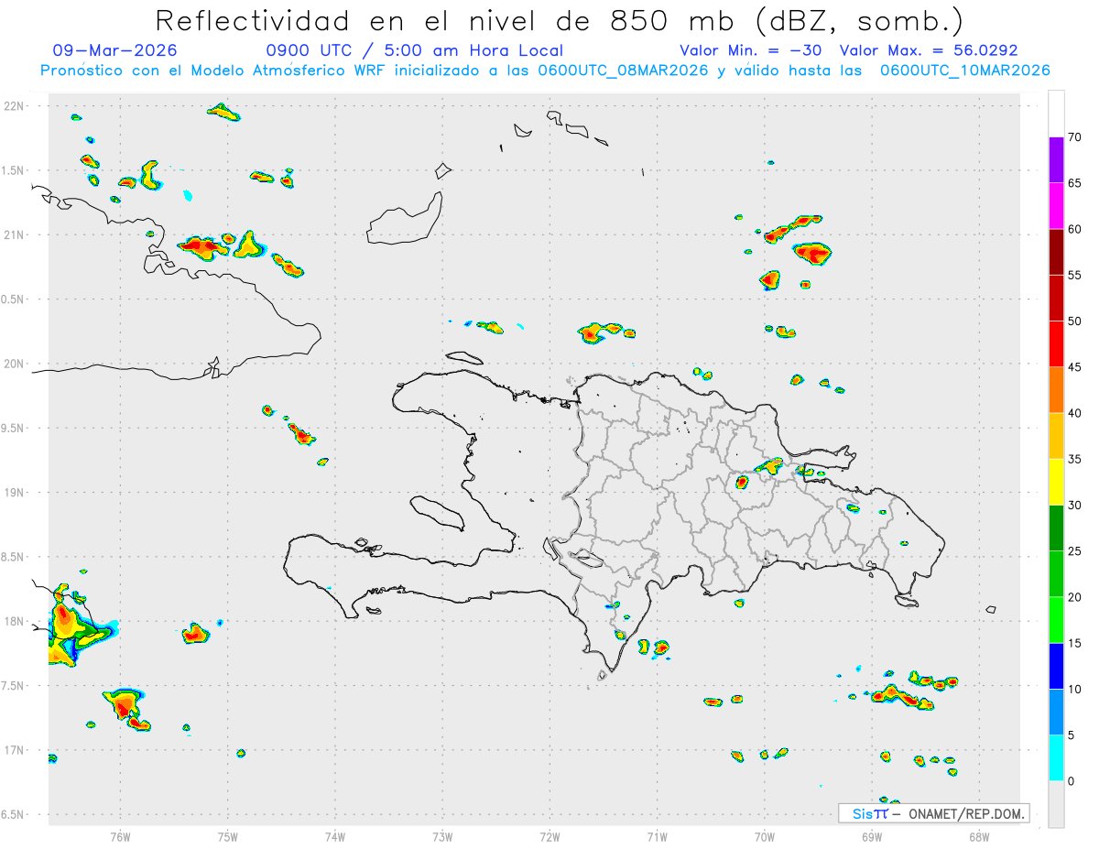The width and height of the screenshot is (1099, 849).
Task: Click the '0' colorbar label
Action: 1071,781
